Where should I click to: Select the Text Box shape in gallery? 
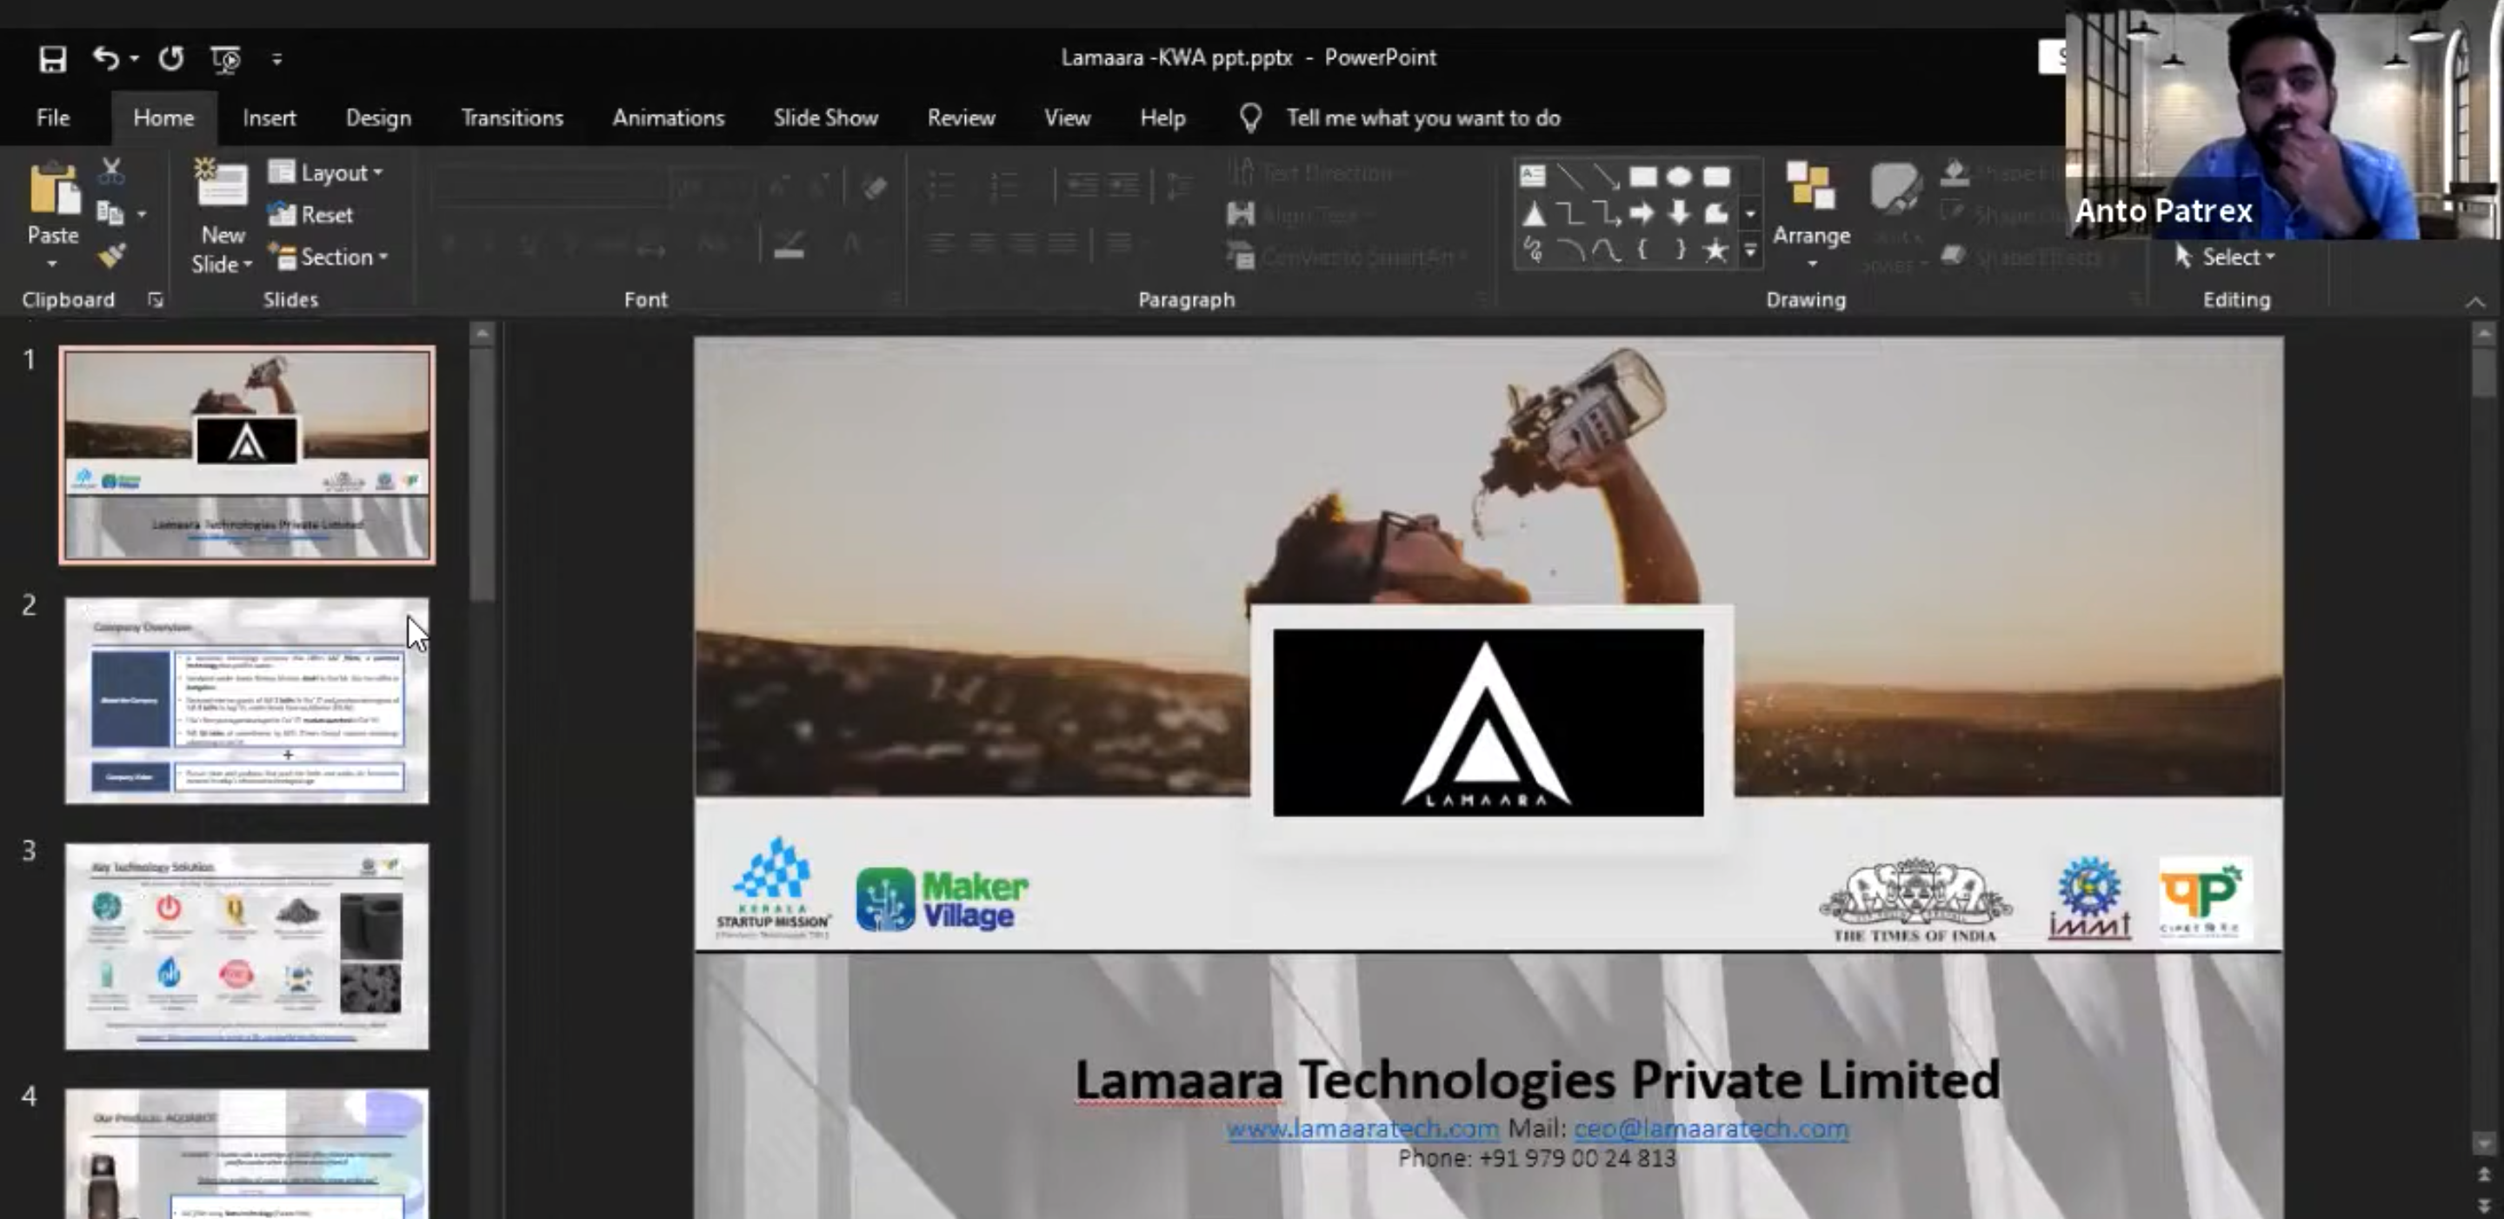tap(1533, 176)
